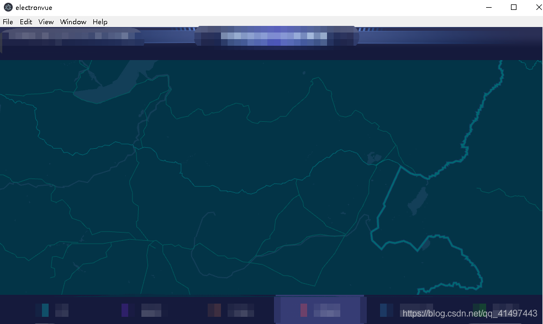
Task: Maximize the electronvue window
Action: 514,7
